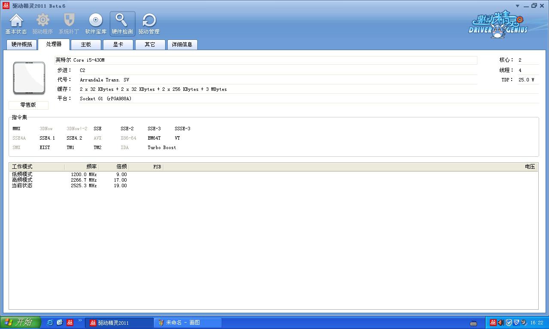Click the 19.00 multiplier value

tap(120, 185)
